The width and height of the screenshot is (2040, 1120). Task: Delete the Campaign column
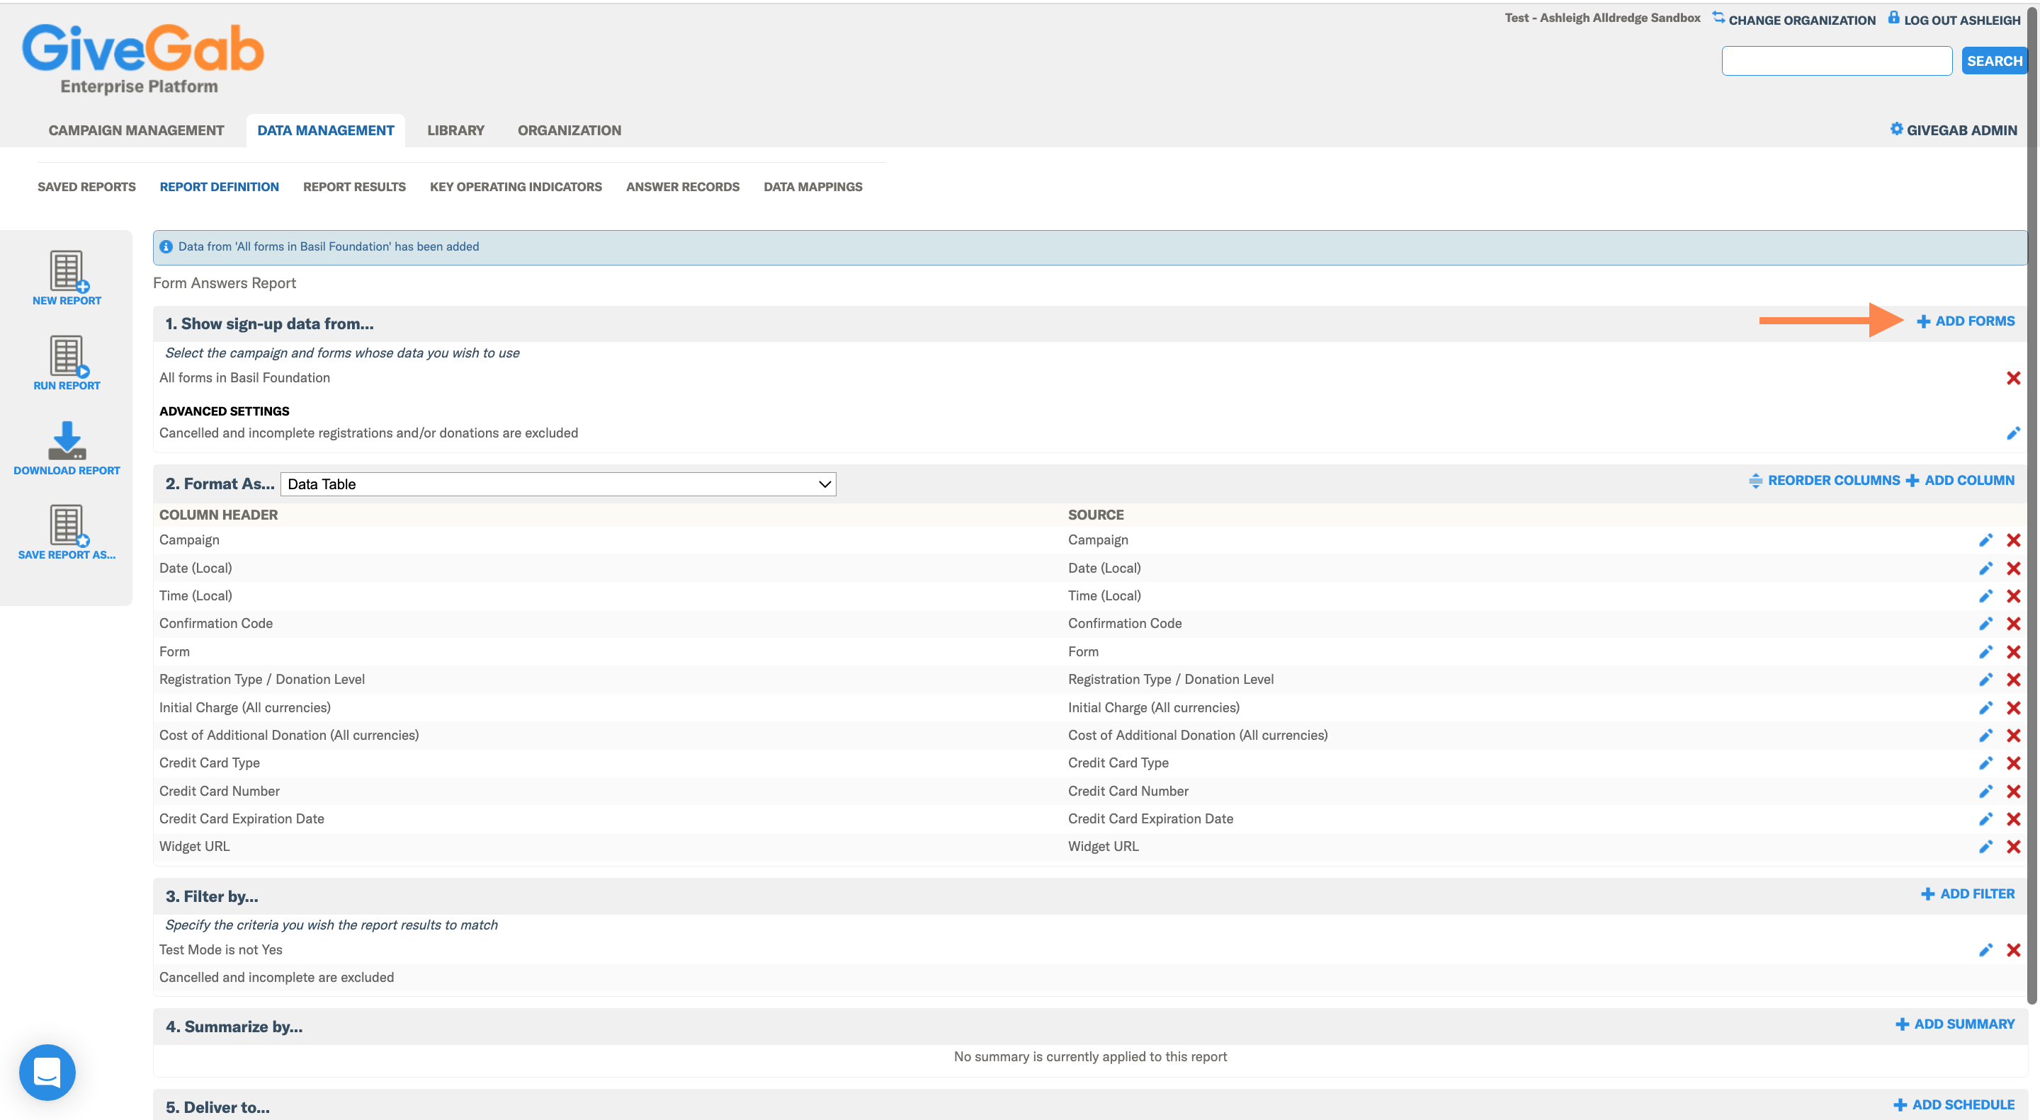pyautogui.click(x=2013, y=541)
